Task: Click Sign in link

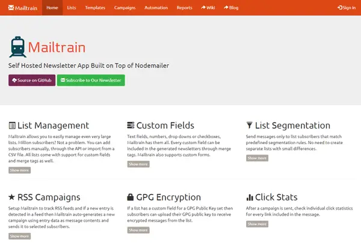Action: [347, 8]
